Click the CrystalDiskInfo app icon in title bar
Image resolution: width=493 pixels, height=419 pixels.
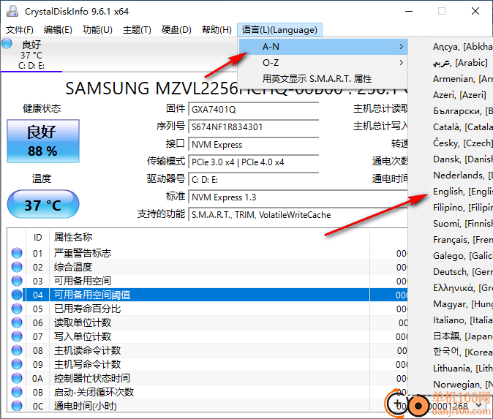click(x=12, y=11)
